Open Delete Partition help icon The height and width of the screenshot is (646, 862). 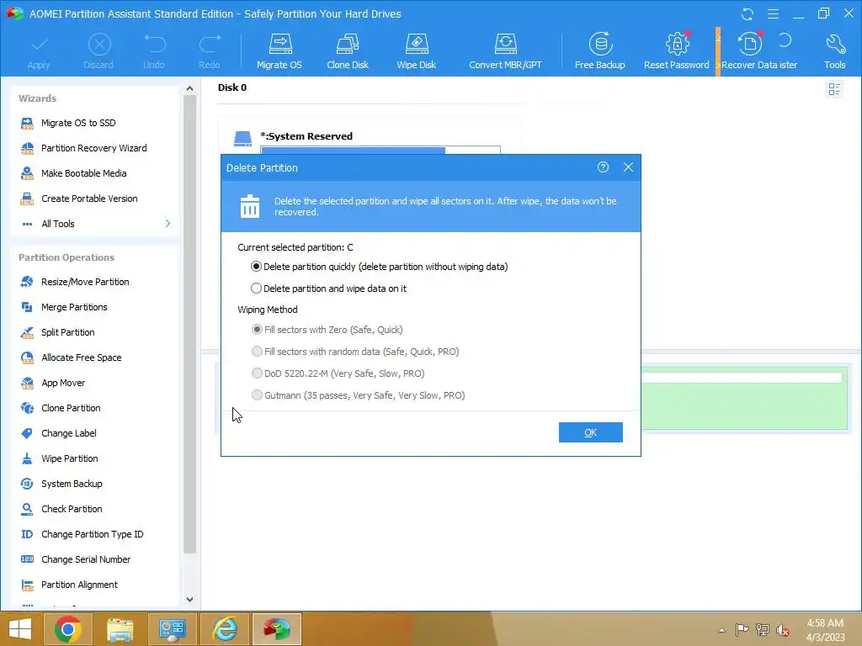pyautogui.click(x=603, y=167)
